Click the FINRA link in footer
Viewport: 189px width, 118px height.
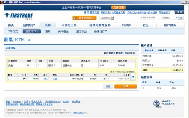[76, 113]
